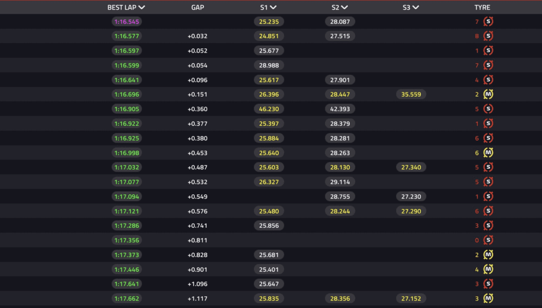Click soft tyre icon in 1:17.094 row
Viewport: 542px width, 308px height.
coord(488,196)
